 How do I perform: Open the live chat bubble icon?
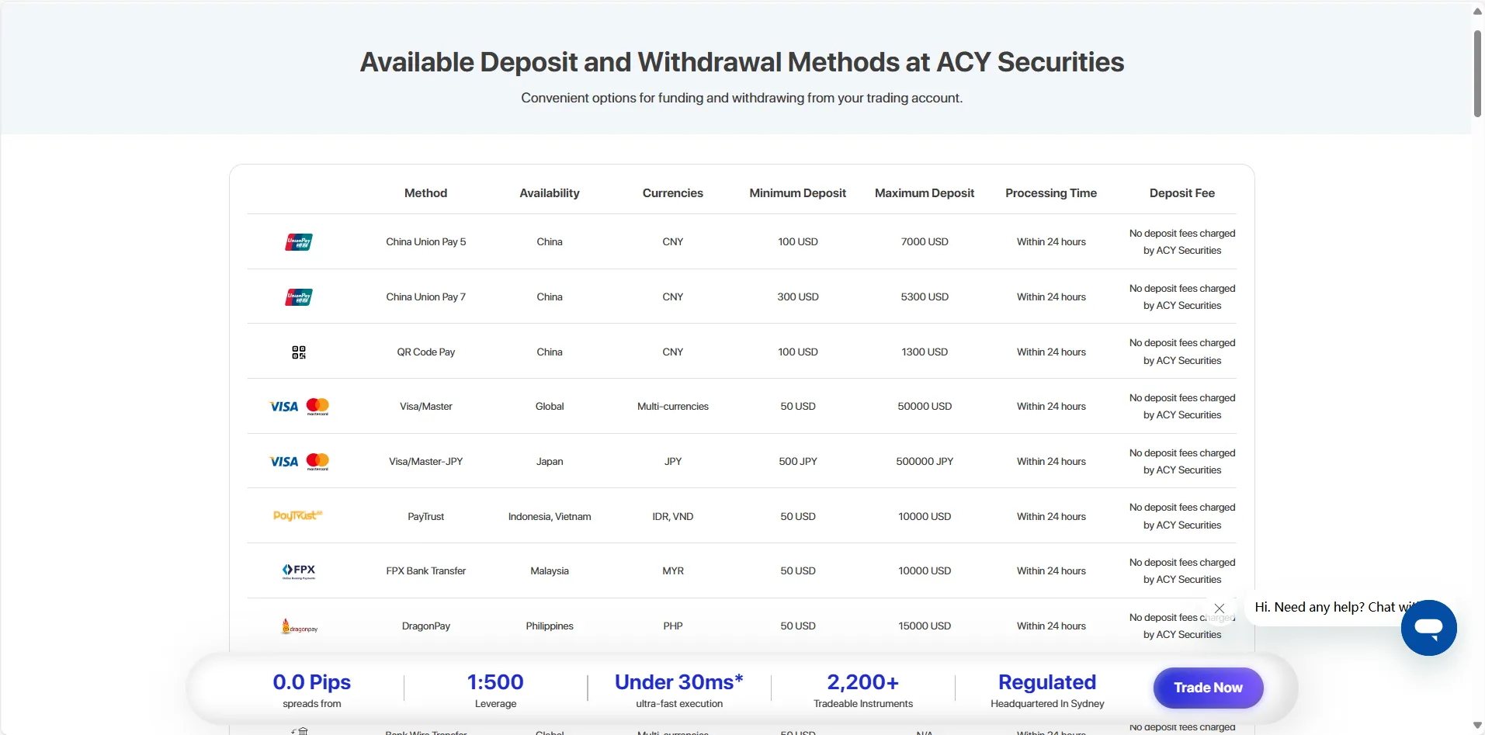pos(1428,628)
